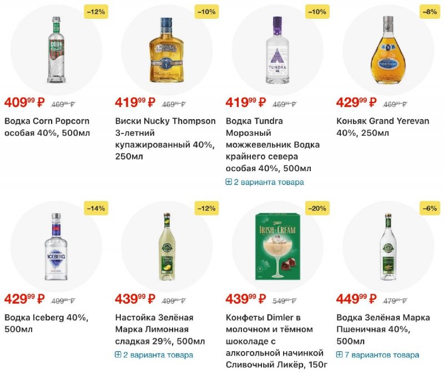Open the Зелёная Марка Лимонная bottle image

[x=167, y=244]
